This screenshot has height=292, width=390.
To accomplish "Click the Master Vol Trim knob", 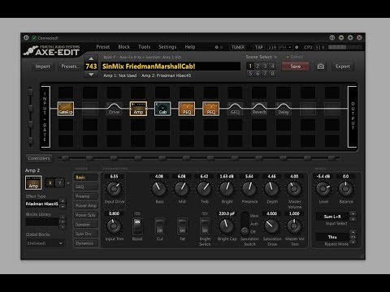I will [x=294, y=226].
